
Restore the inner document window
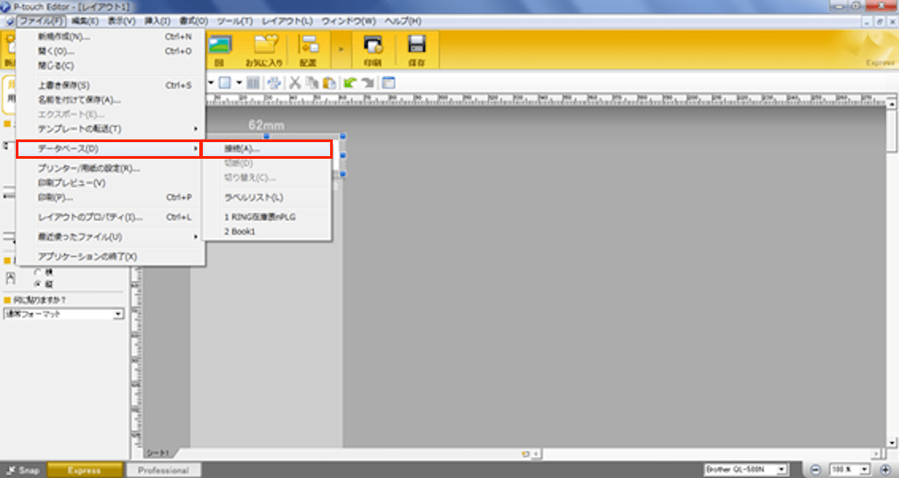tap(880, 21)
